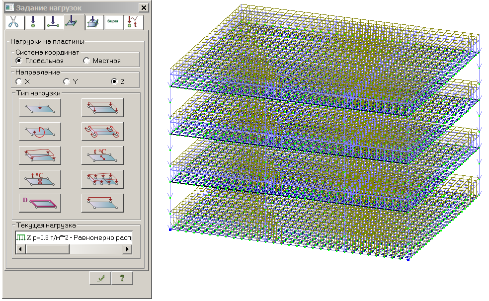Open the delete loads tab with scissors icon

click(14, 22)
